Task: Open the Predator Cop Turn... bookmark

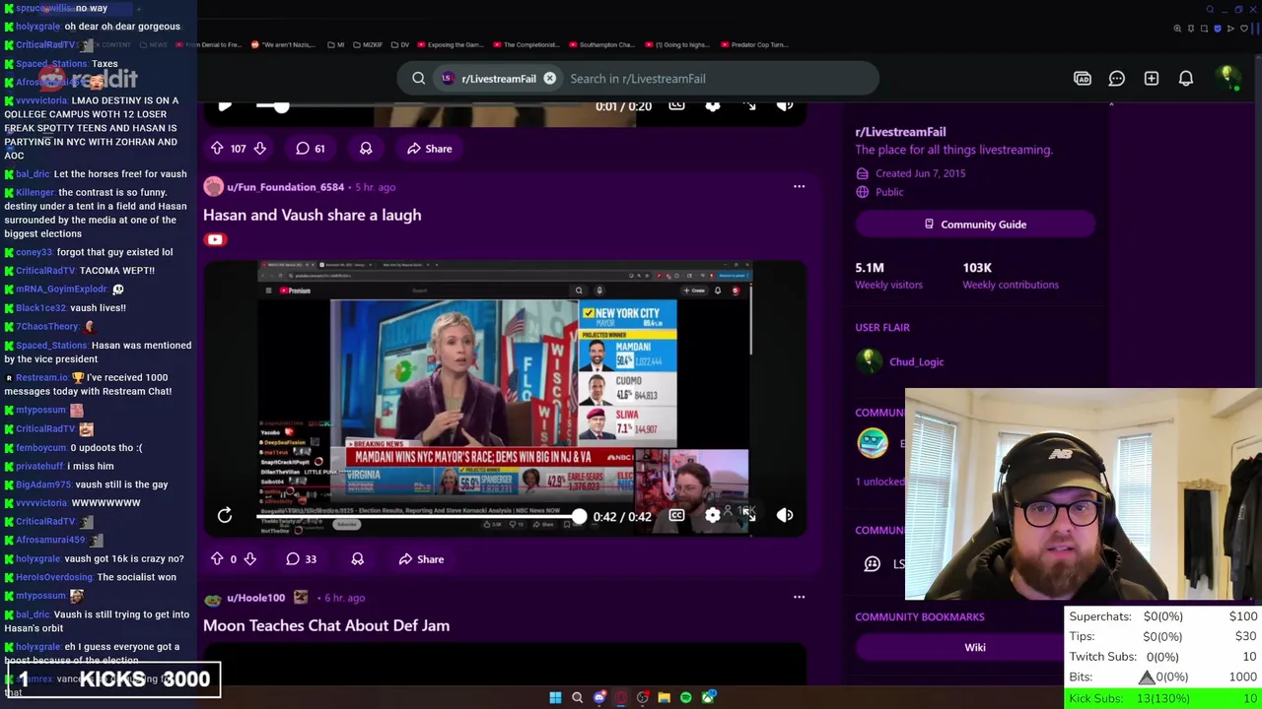Action: (x=754, y=44)
